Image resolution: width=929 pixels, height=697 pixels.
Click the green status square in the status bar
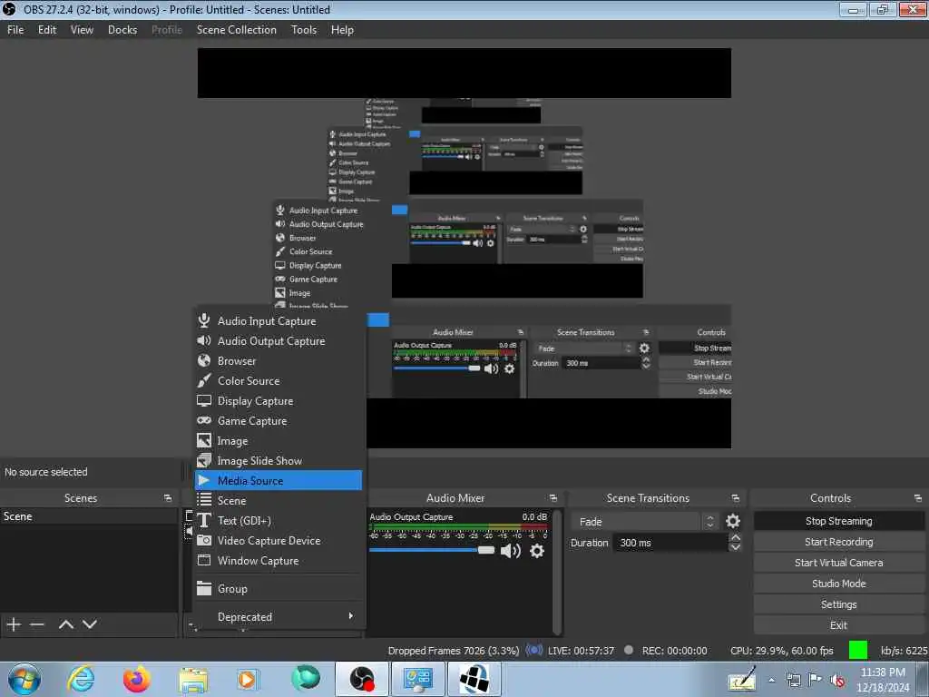pos(858,650)
